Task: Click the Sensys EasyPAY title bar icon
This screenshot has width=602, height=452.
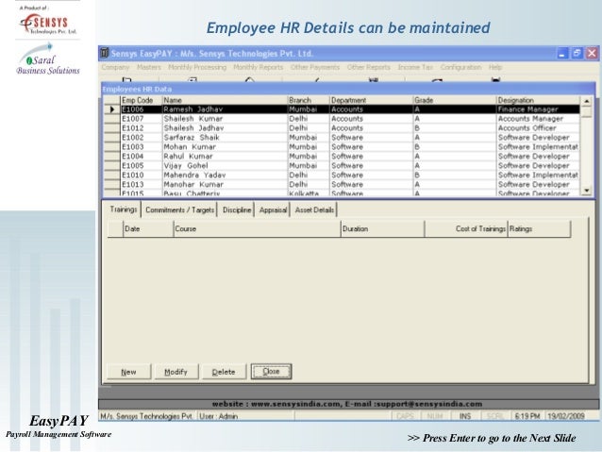Action: (107, 54)
